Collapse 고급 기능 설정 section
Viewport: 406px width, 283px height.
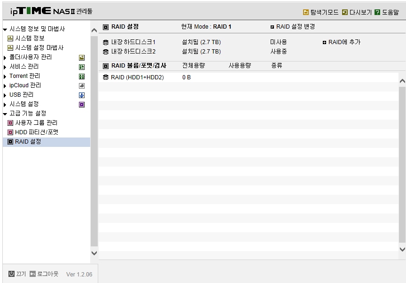[x=5, y=114]
